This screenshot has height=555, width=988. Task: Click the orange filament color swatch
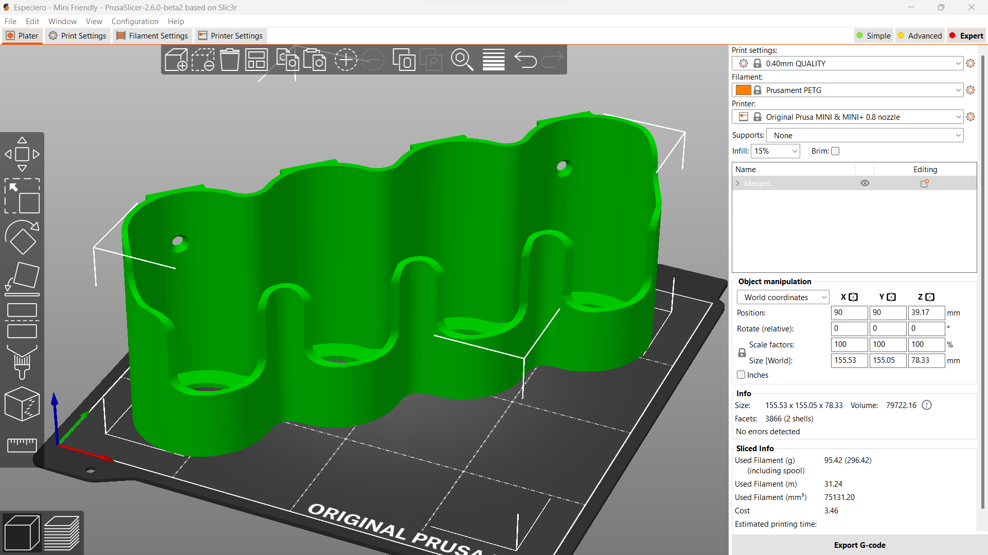(x=743, y=90)
